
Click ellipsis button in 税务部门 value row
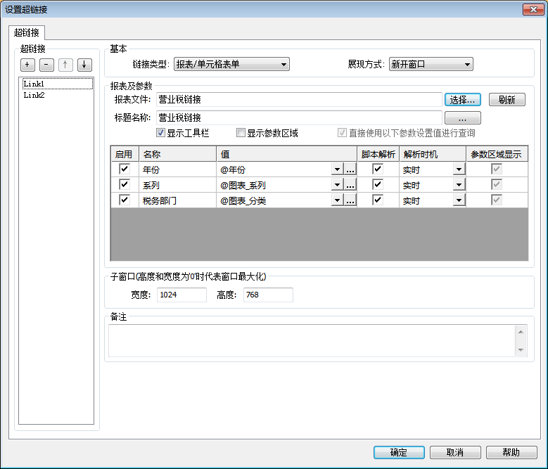tap(350, 200)
